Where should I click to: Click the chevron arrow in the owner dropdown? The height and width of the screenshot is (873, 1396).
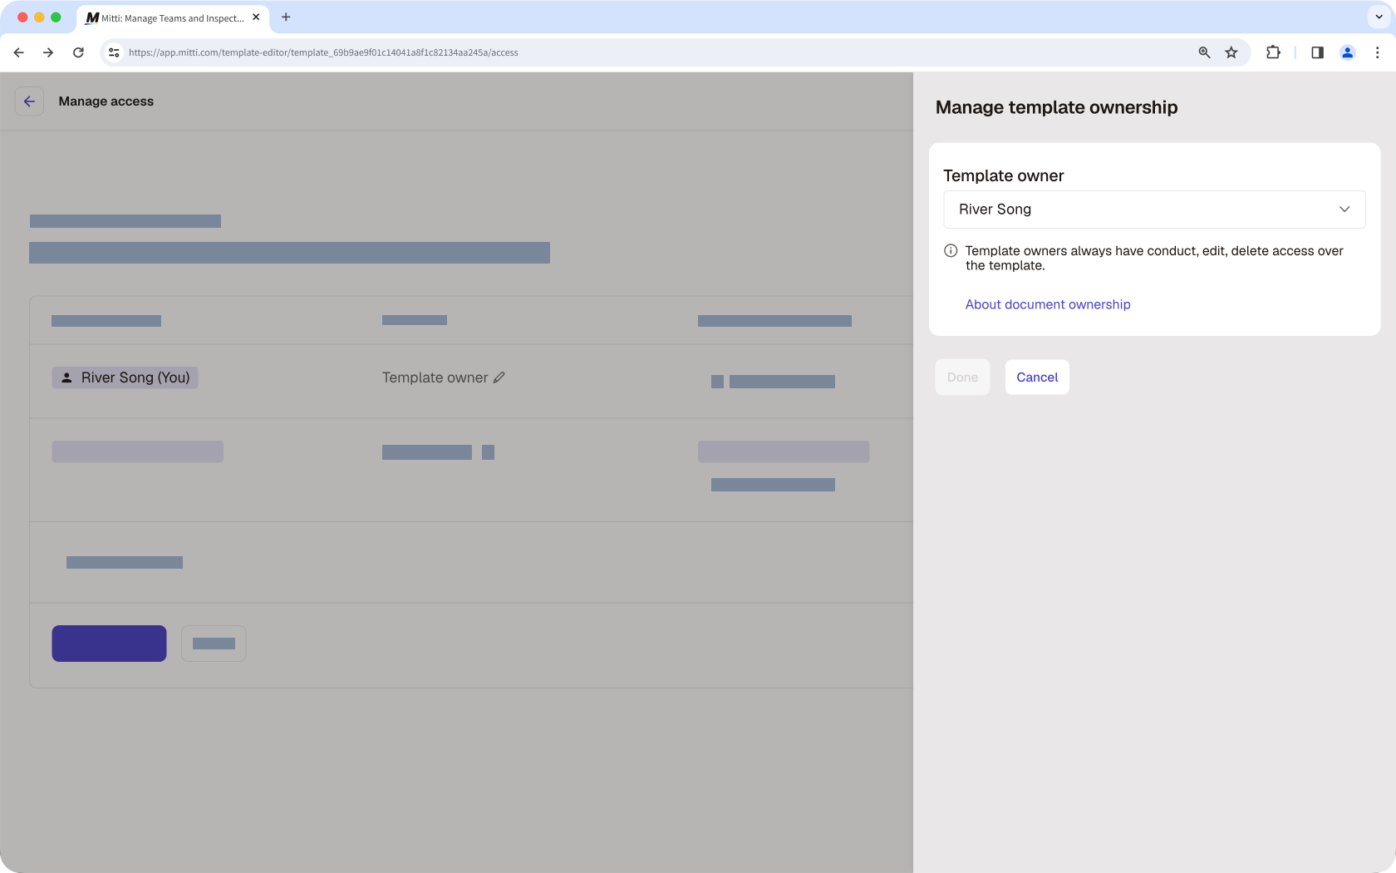coord(1344,210)
